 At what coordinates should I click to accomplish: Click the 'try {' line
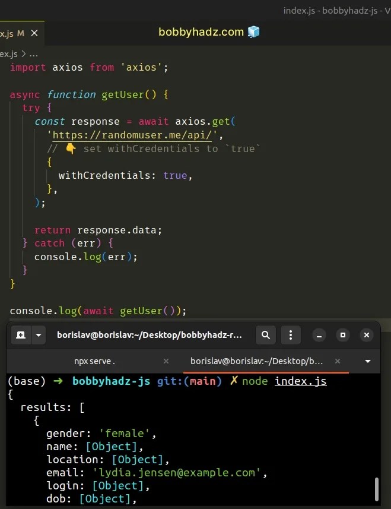pos(37,108)
